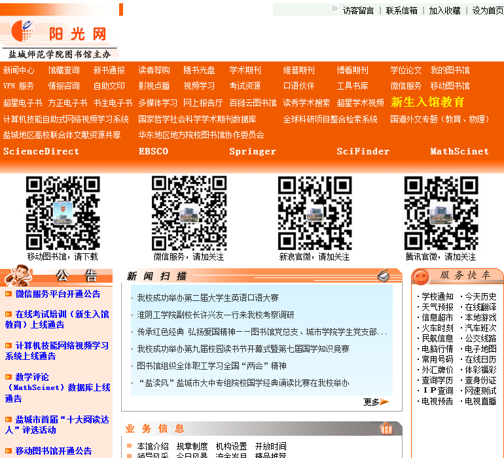This screenshot has height=458, width=504.
Task: Open 微信服务平台开通公告 announcement
Action: tap(58, 294)
